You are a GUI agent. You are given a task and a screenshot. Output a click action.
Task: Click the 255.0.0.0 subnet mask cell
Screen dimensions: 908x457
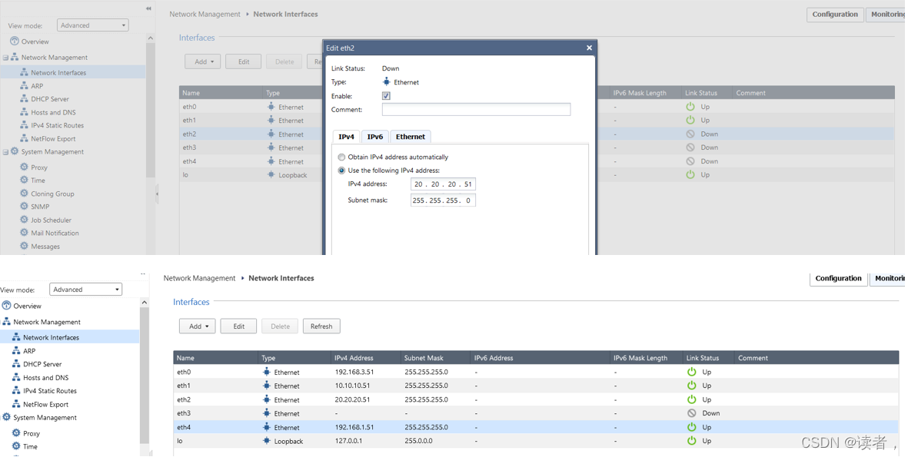coord(419,441)
